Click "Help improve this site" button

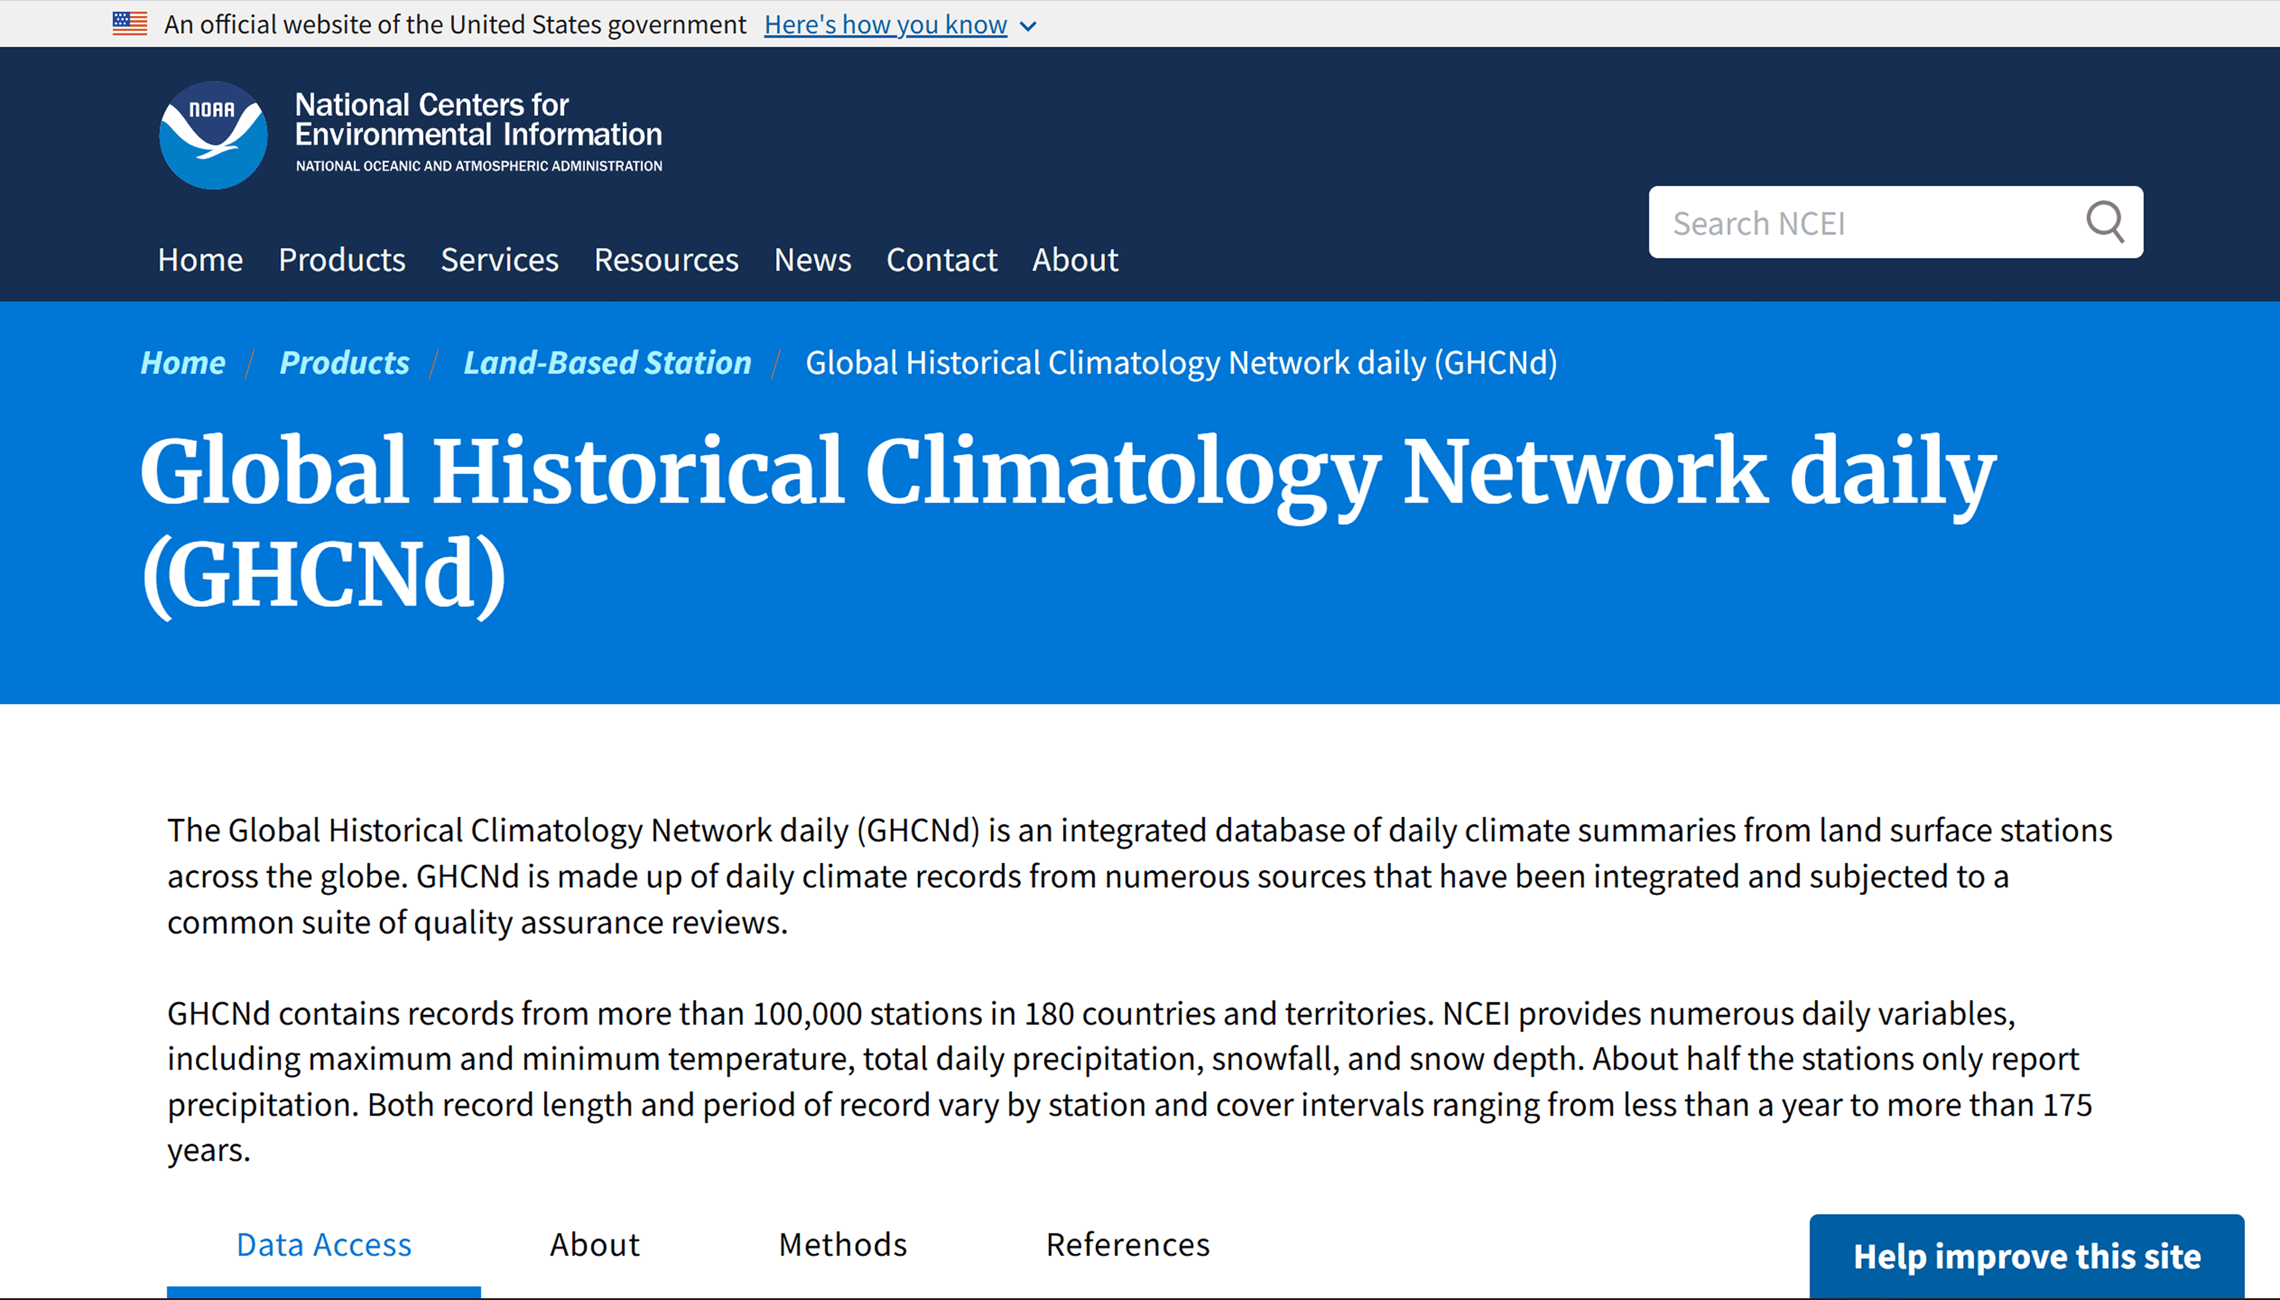(x=2026, y=1256)
